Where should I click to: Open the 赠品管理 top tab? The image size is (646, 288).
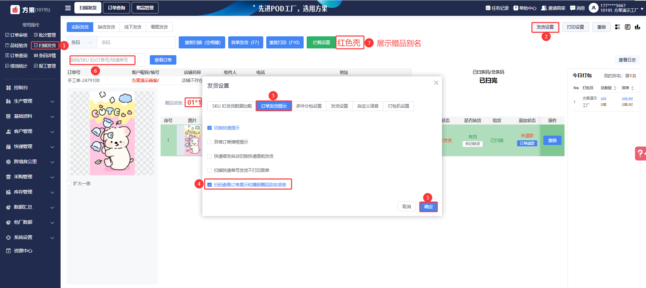click(x=145, y=8)
